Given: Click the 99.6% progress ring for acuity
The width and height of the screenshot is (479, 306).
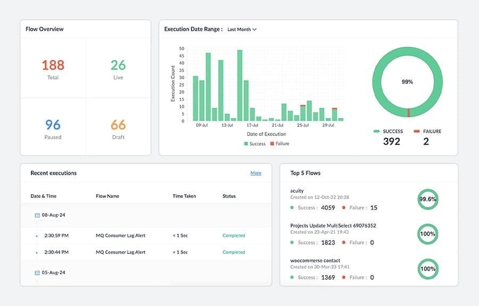Looking at the screenshot, I should coord(427,199).
